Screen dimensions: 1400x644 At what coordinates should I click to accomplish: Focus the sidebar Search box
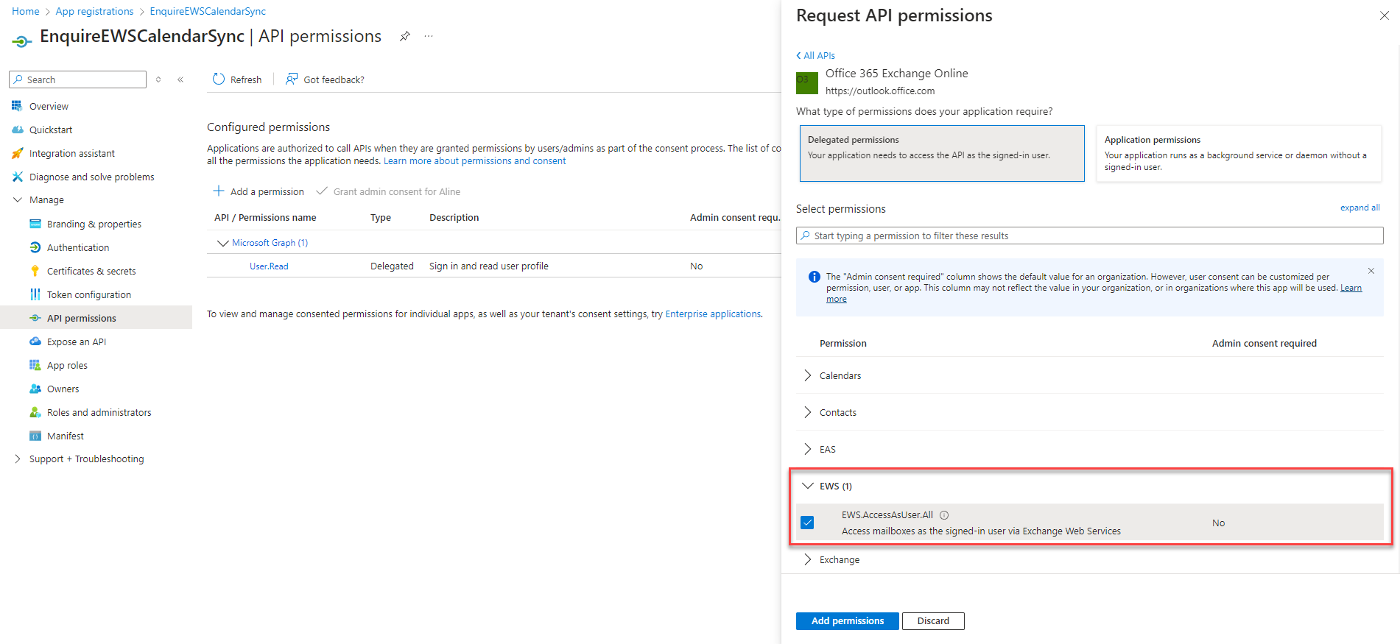78,79
